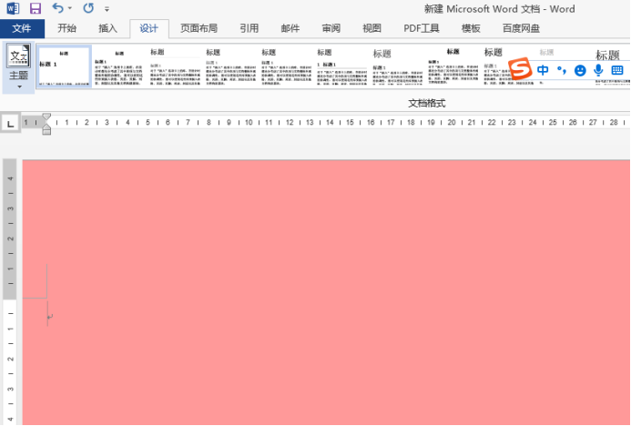Select the 设计 ribbon tab
Viewport: 631px width, 426px height.
point(149,28)
